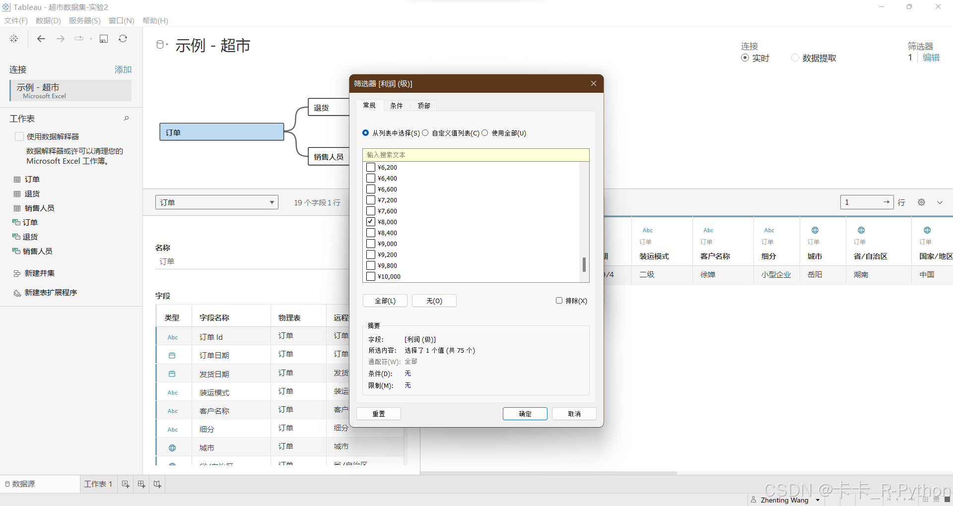Click the data source cylinder icon beside title
Screen dimensions: 953x506
point(160,45)
